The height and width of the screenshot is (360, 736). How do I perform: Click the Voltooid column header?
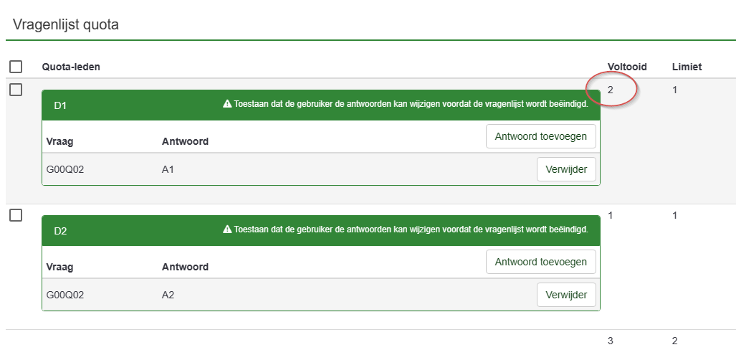(627, 67)
